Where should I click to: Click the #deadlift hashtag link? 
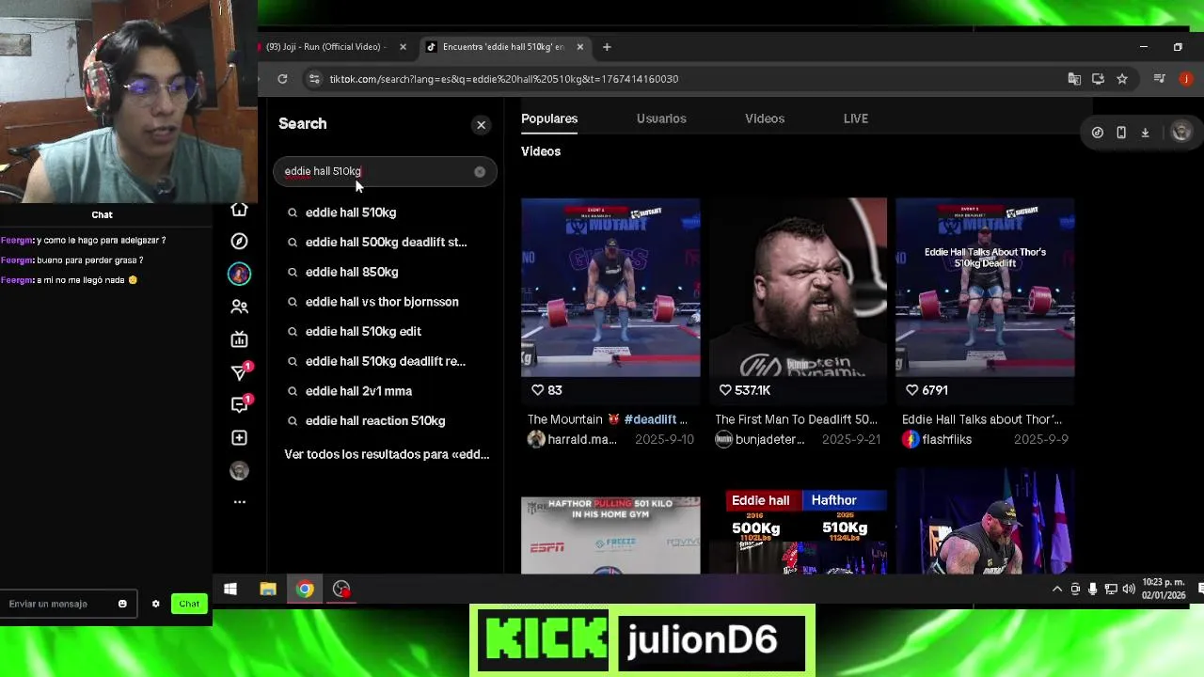point(649,419)
